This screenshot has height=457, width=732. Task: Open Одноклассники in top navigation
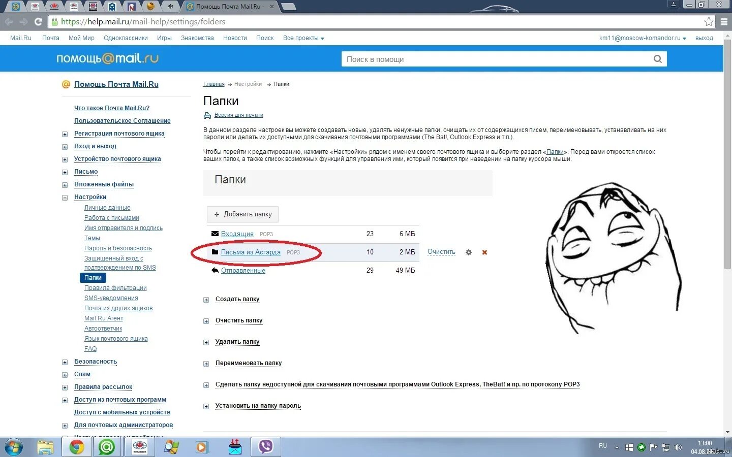coord(126,38)
